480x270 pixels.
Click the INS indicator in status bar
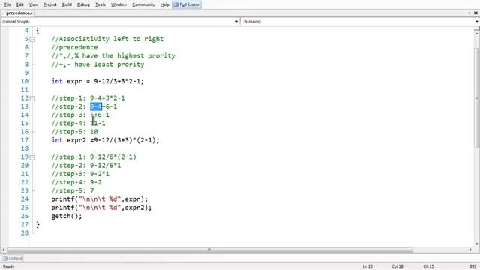[x=473, y=266]
